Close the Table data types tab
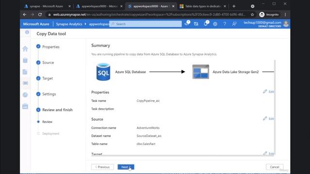This screenshot has width=310, height=174. point(225,6)
